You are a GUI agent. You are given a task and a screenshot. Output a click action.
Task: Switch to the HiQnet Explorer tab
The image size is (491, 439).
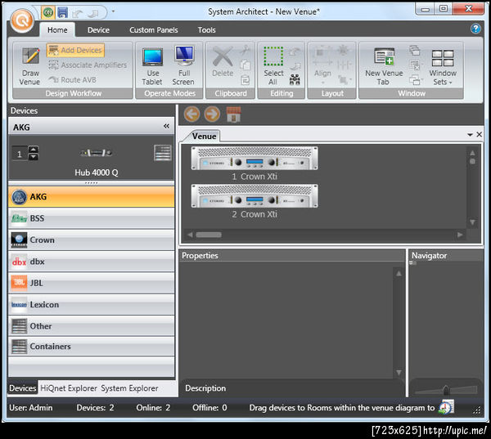point(69,388)
